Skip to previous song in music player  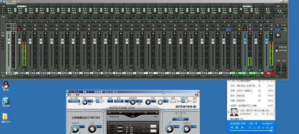tap(232, 128)
